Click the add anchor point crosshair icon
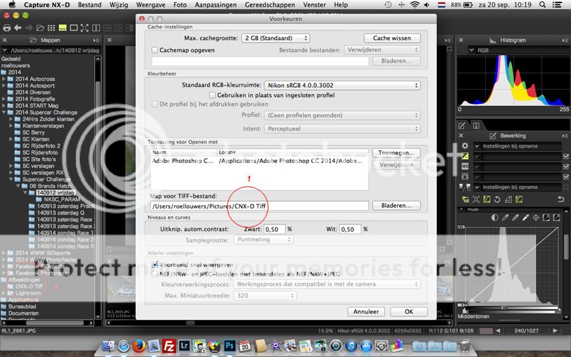This screenshot has width=571, height=357. (536, 217)
